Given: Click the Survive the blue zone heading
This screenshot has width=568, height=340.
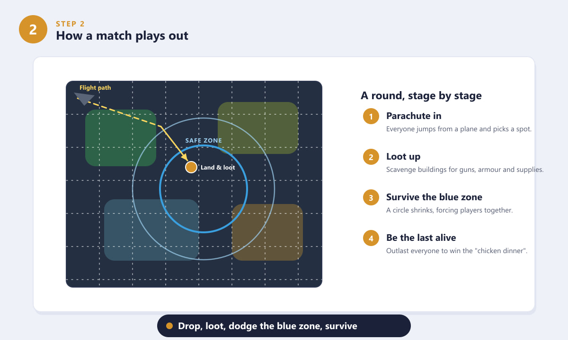Looking at the screenshot, I should click(434, 197).
